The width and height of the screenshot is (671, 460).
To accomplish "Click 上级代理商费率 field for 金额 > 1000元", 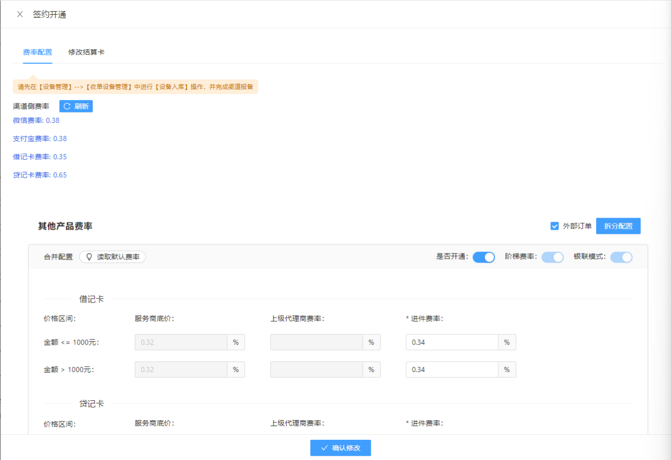I will point(317,370).
